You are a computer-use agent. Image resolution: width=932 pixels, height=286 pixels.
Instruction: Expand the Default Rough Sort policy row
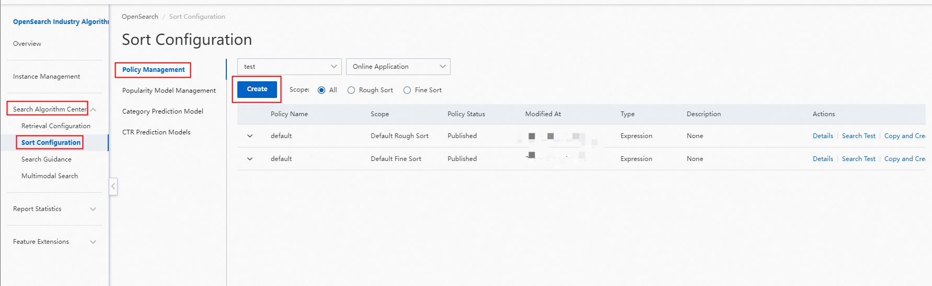point(250,136)
